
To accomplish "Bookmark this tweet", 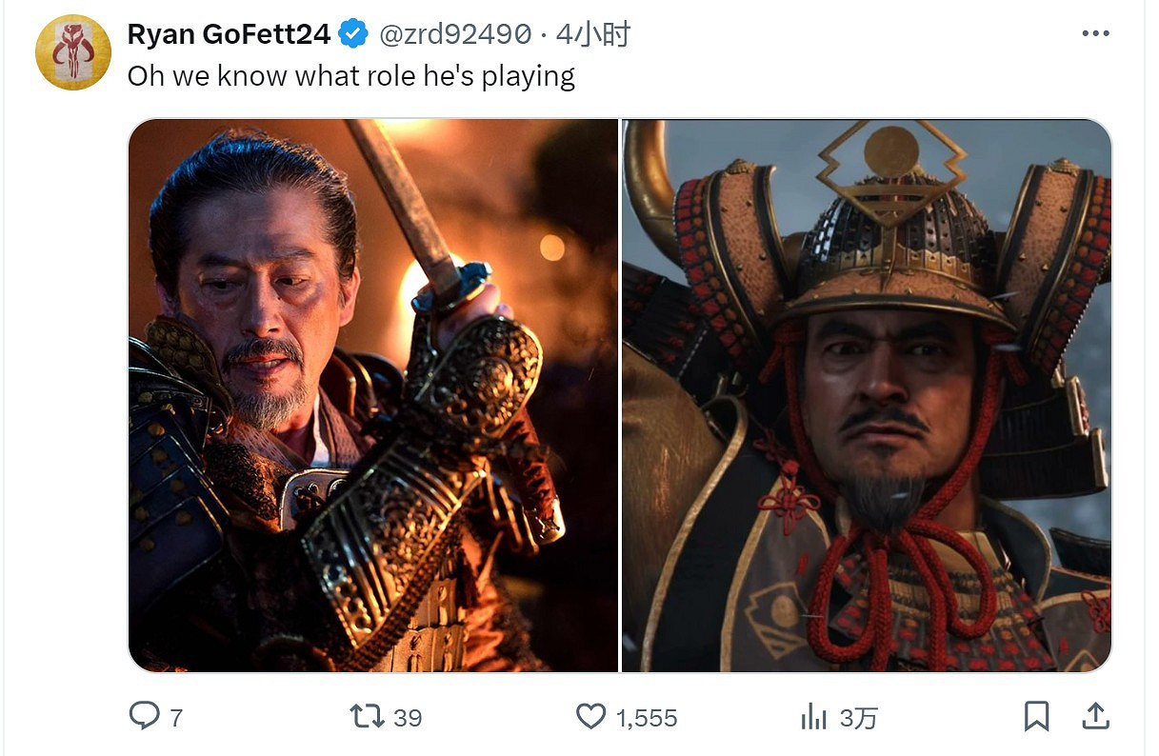I will 1037,716.
